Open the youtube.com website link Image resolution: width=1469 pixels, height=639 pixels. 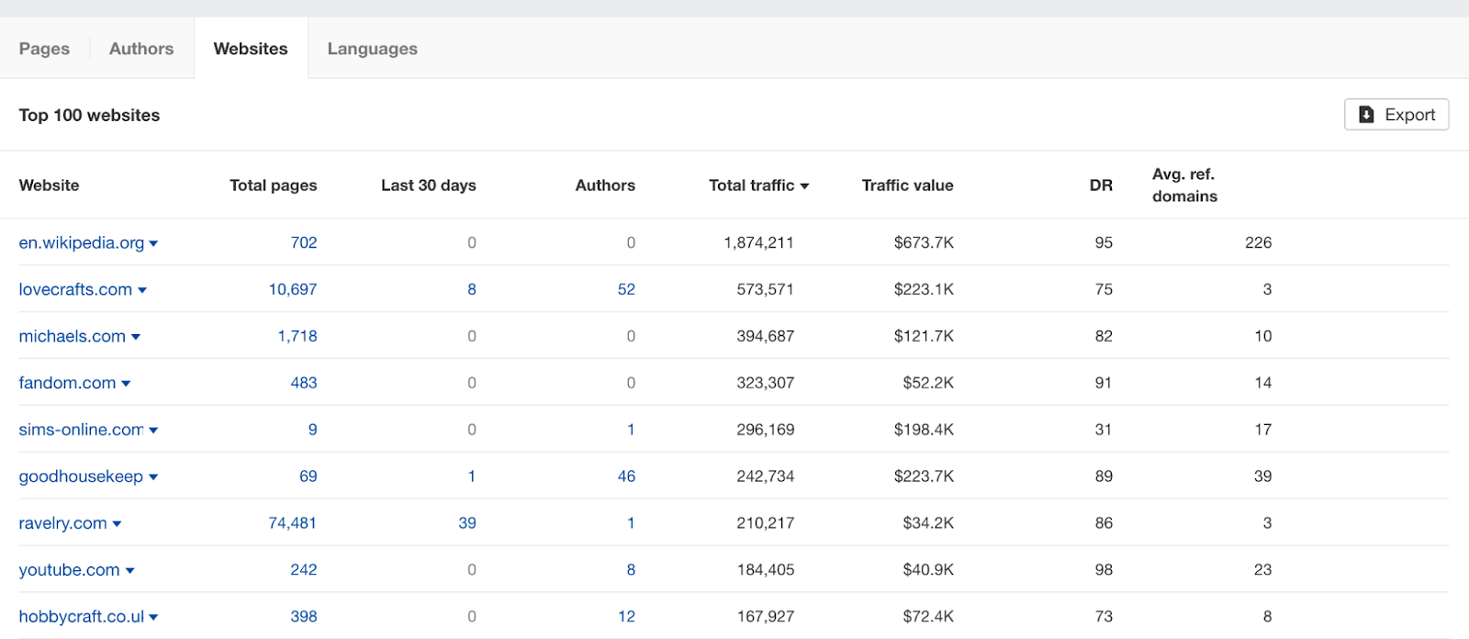coord(69,570)
